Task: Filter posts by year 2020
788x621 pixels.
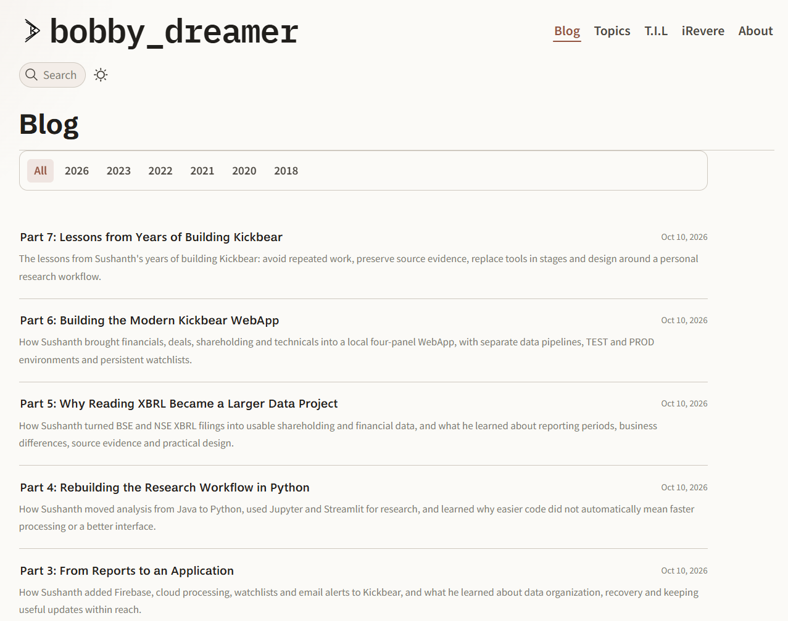Action: 244,171
